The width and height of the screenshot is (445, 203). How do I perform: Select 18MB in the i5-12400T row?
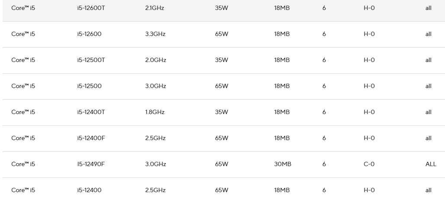coord(281,112)
